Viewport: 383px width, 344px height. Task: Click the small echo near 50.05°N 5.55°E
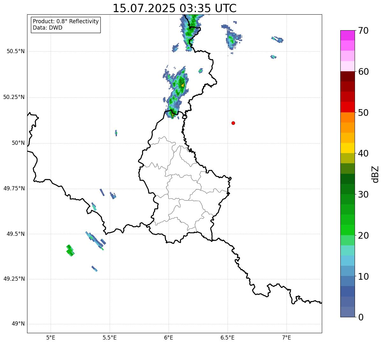pyautogui.click(x=116, y=133)
